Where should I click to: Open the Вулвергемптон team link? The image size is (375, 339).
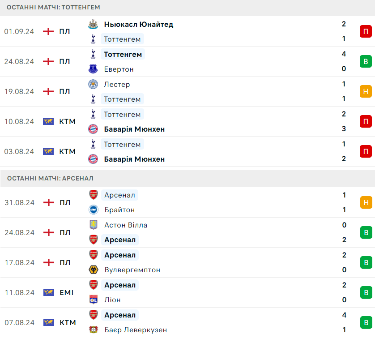tap(132, 270)
